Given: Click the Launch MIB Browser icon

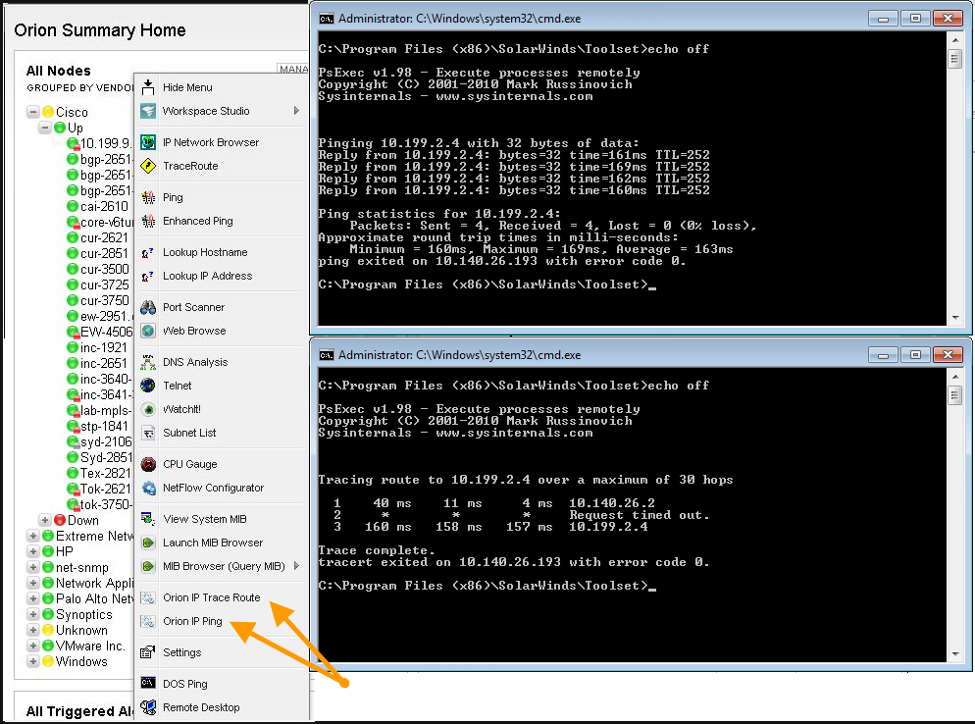Looking at the screenshot, I should point(148,543).
